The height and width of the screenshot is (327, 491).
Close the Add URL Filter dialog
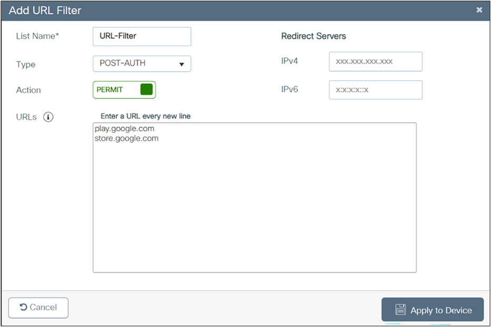pyautogui.click(x=479, y=10)
